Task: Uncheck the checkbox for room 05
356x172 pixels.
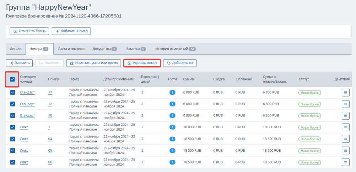Action: 12,150
